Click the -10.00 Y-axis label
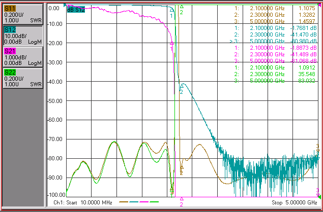Viewport: 323px width, 212px height. coord(54,24)
